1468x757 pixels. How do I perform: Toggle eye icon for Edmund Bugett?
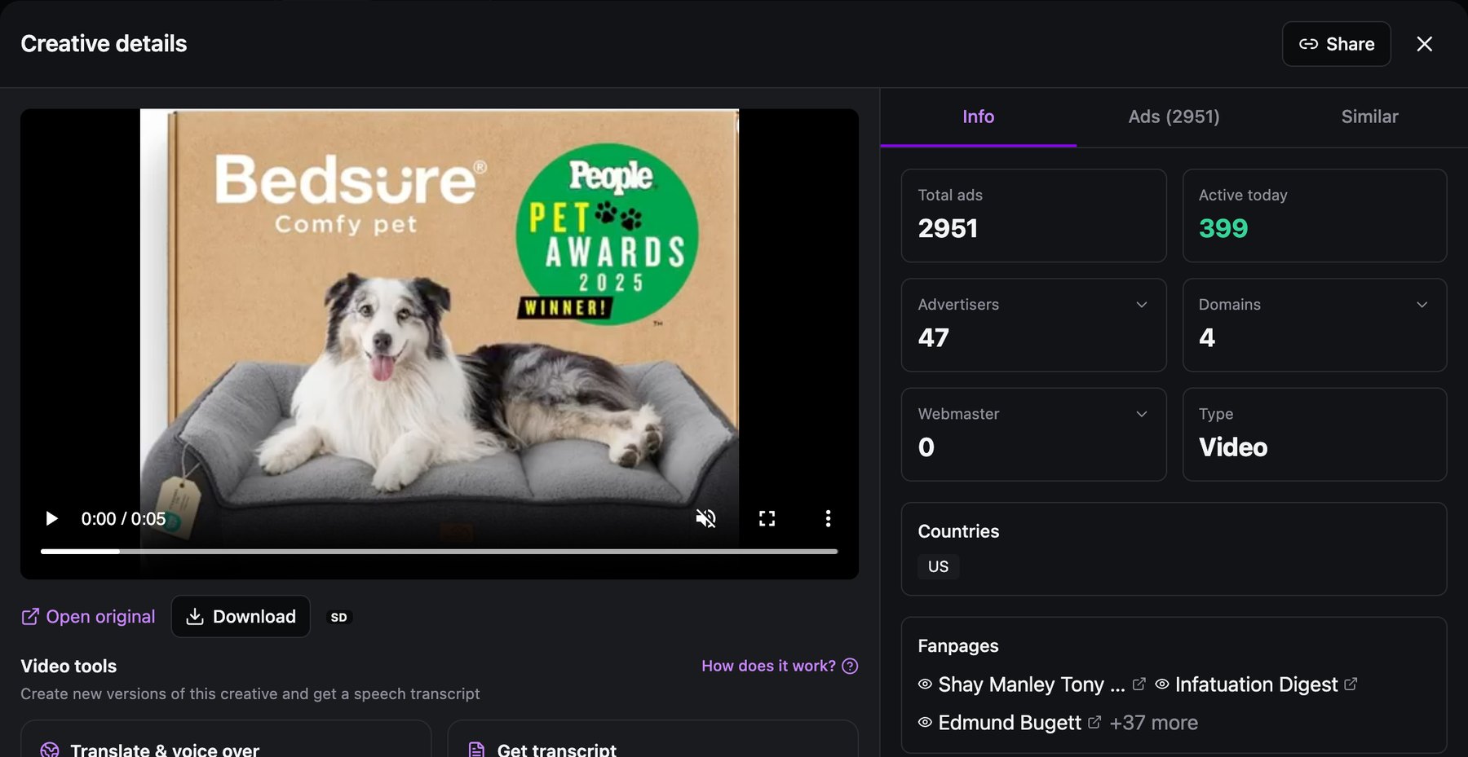(x=925, y=722)
